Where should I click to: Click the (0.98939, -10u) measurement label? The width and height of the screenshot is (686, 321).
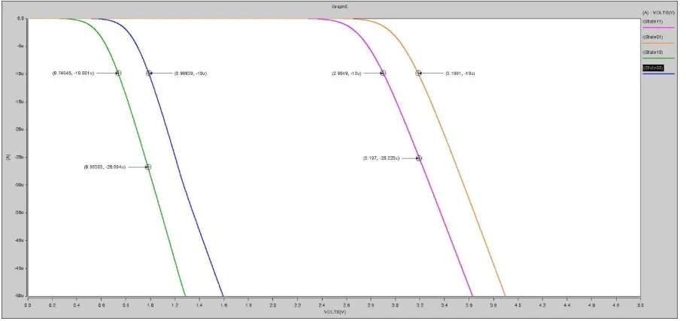tap(190, 73)
